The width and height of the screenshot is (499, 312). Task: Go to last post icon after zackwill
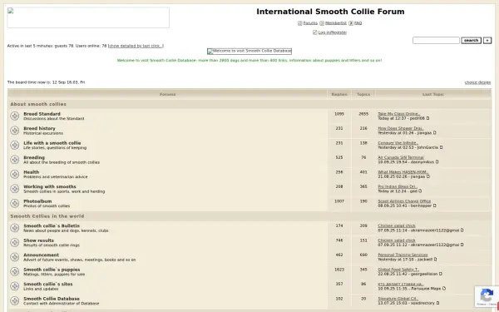click(x=435, y=260)
